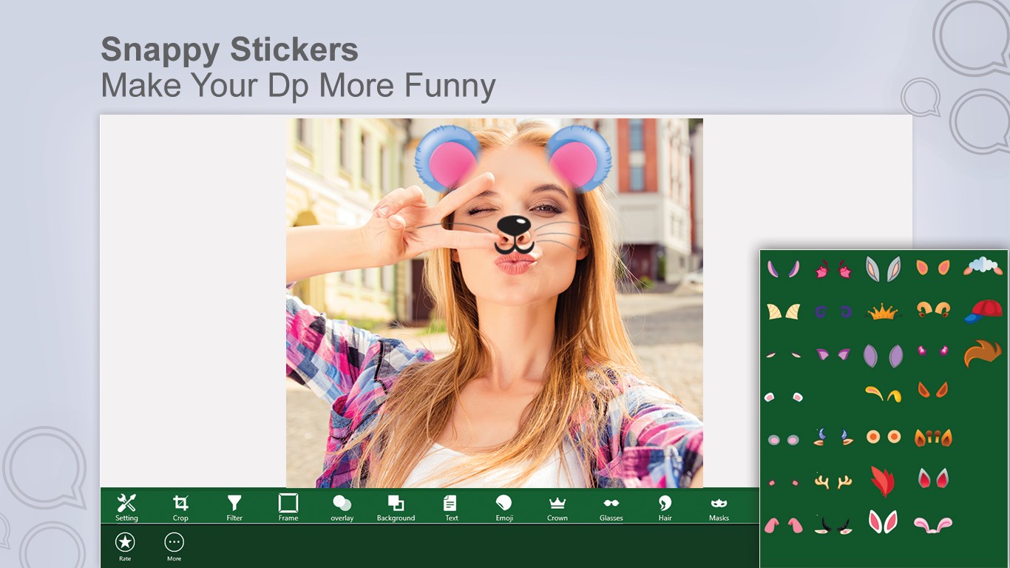Choose the Frame tool
The height and width of the screenshot is (568, 1010).
288,507
